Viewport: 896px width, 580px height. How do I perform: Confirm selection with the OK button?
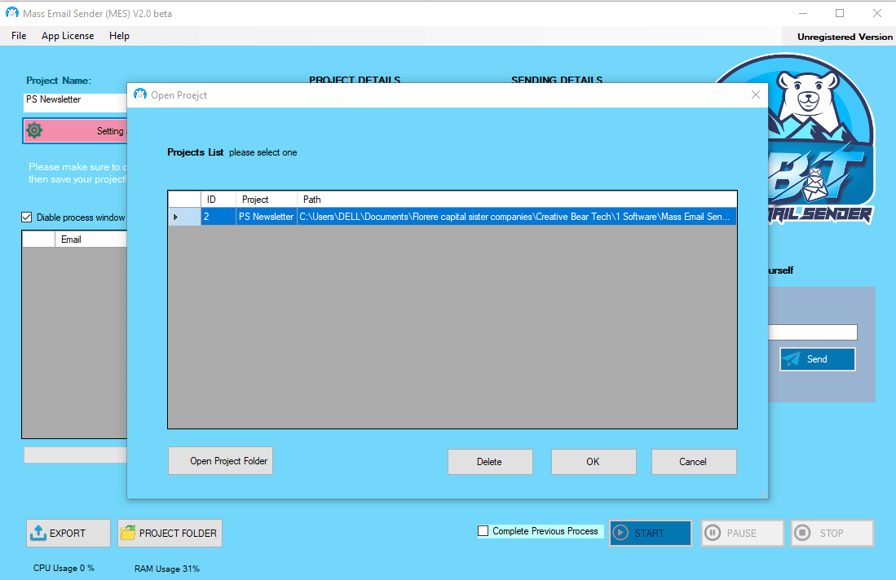click(x=593, y=462)
